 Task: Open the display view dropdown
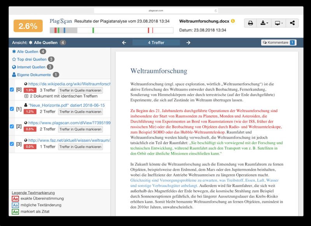[279, 23]
